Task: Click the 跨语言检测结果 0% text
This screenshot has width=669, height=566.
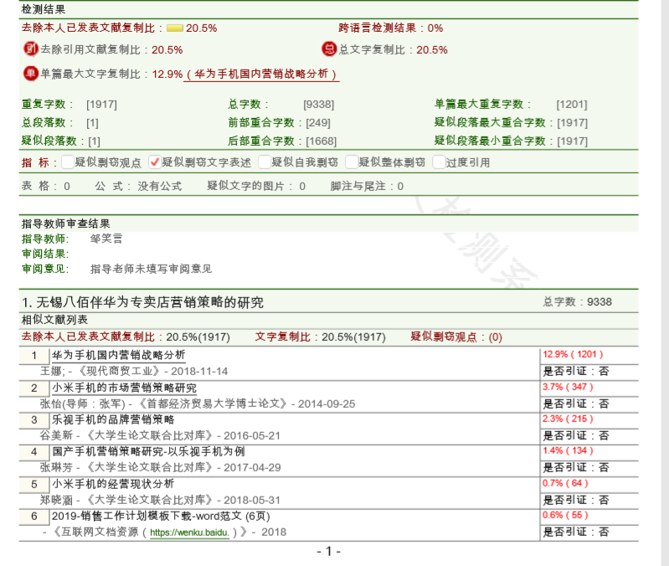Action: pyautogui.click(x=391, y=28)
